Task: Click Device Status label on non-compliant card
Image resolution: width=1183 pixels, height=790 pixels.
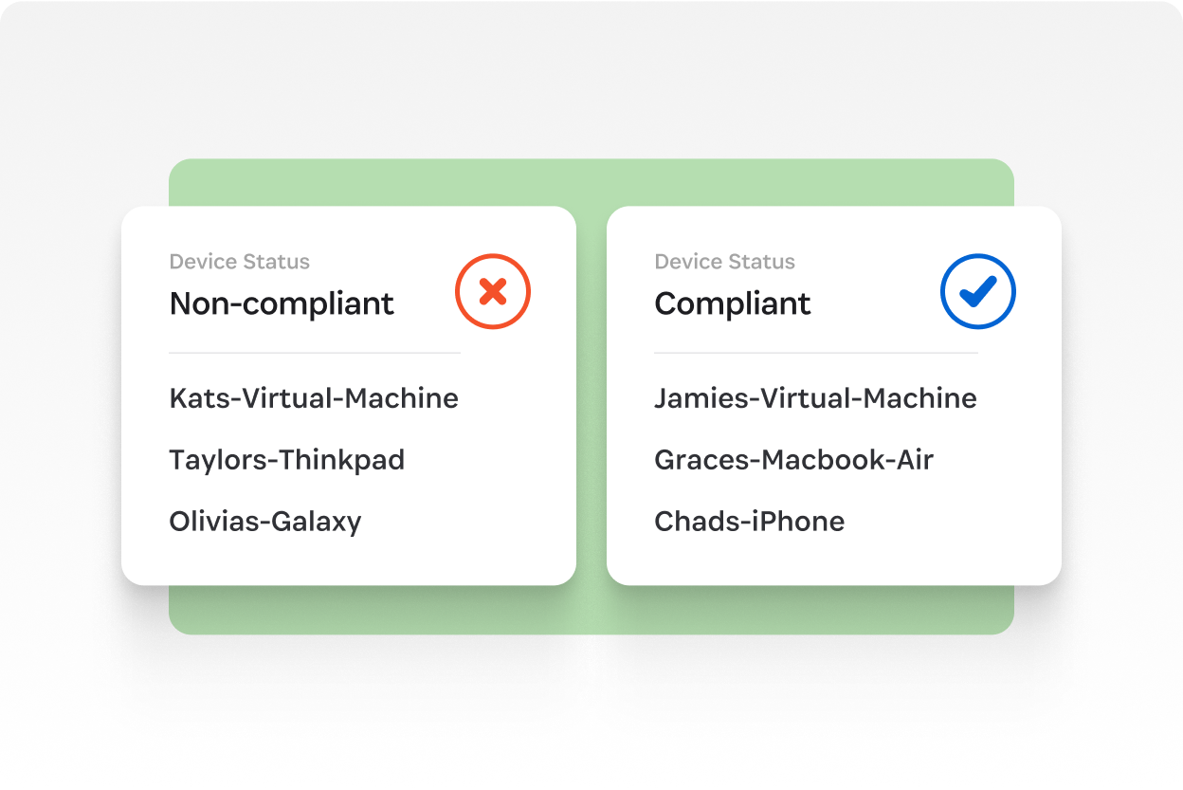Action: (240, 262)
